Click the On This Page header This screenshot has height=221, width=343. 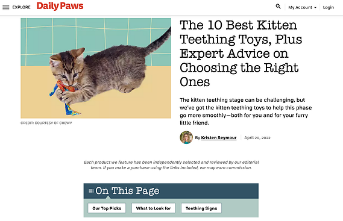point(171,191)
